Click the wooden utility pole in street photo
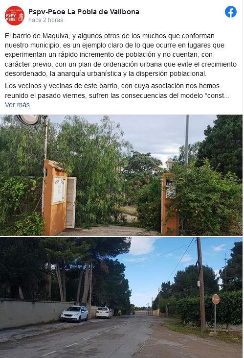Image resolution: width=244 pixels, height=358 pixels. 201,284
